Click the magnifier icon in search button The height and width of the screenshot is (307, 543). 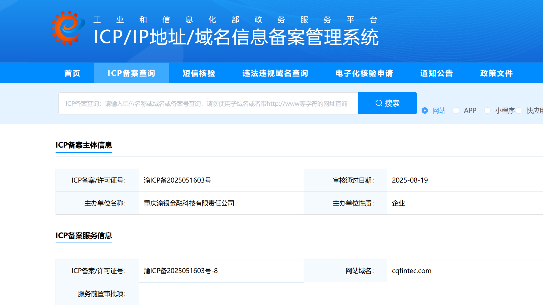pyautogui.click(x=379, y=103)
